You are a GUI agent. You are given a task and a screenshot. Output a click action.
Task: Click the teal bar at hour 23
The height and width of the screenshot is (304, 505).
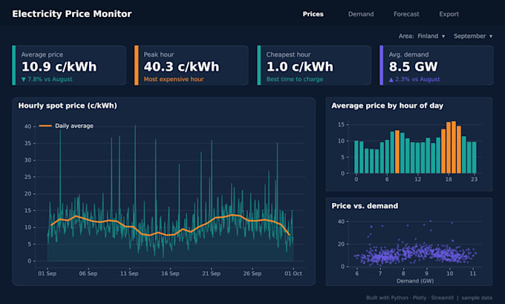(x=474, y=158)
